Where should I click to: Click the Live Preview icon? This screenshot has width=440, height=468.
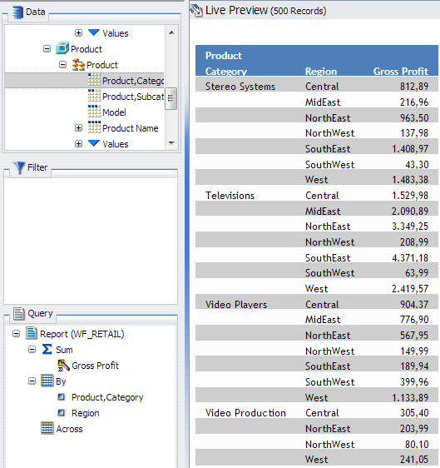click(196, 11)
